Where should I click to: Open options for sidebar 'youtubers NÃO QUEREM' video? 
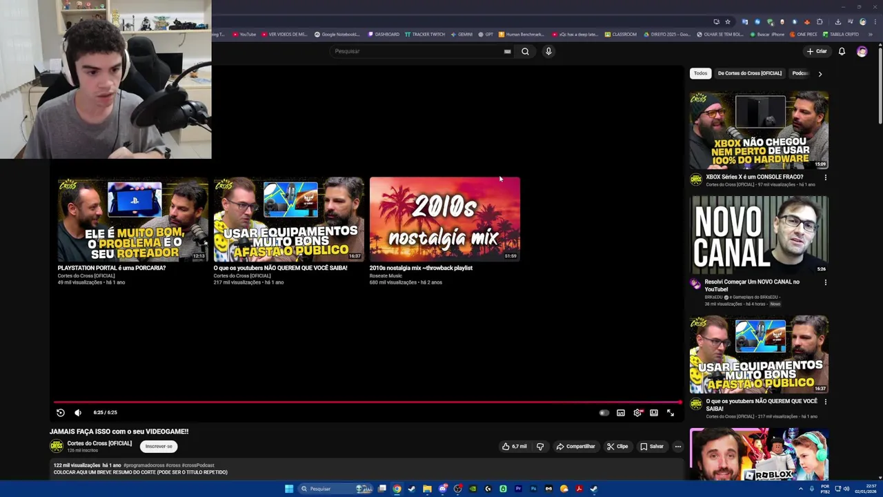825,402
